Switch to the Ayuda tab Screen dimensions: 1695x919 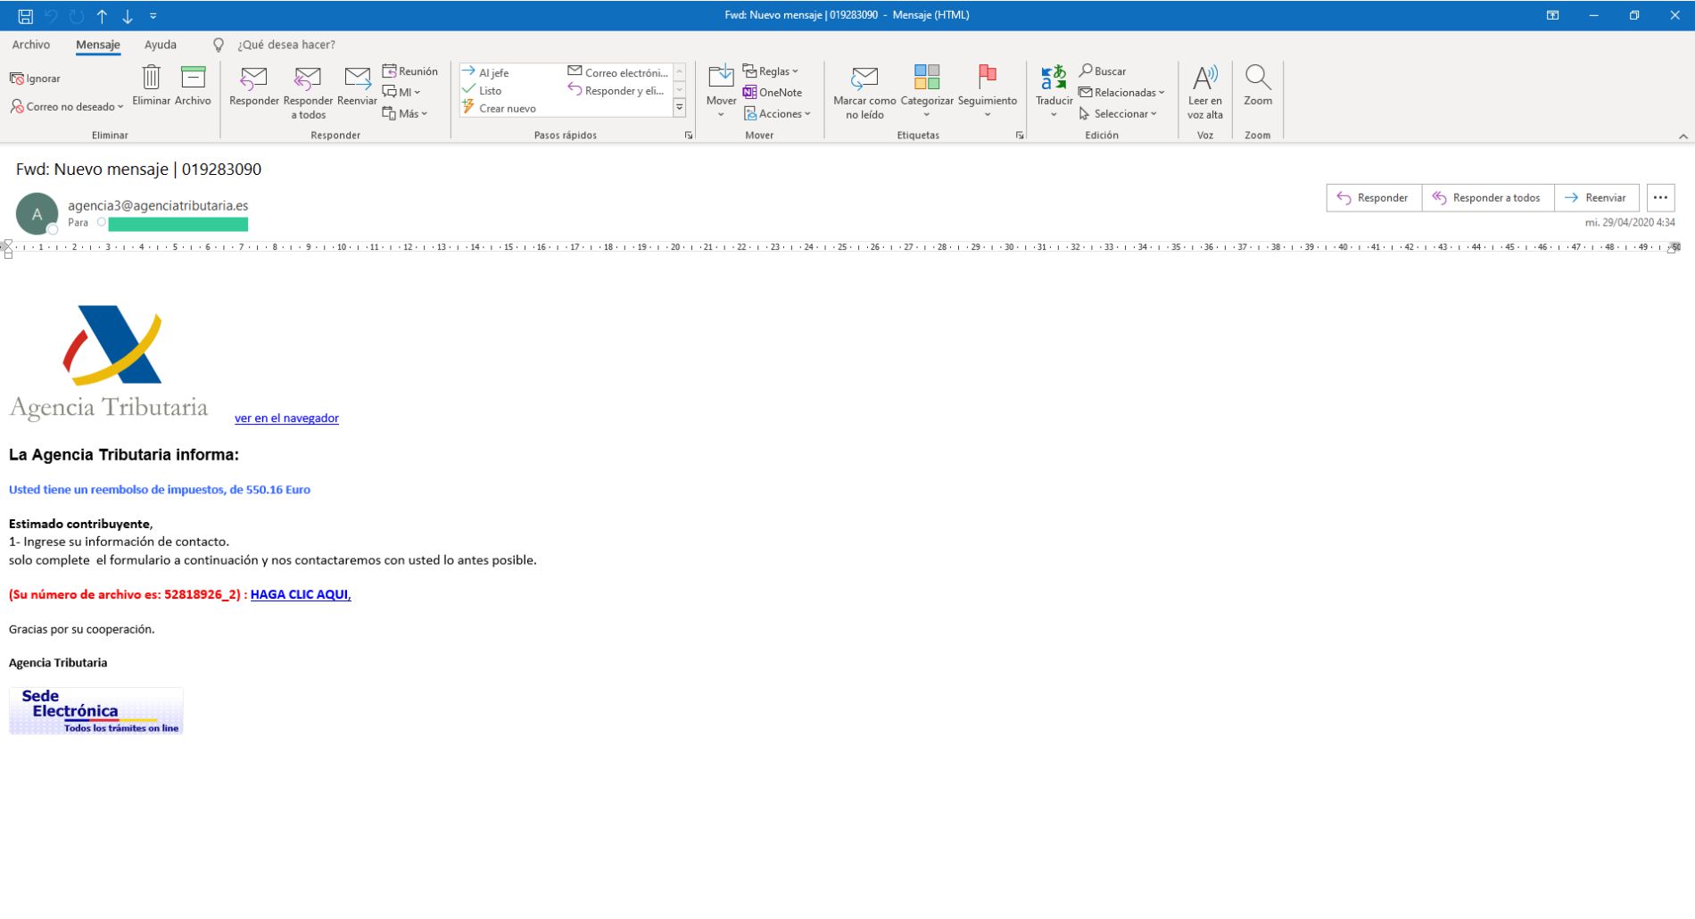point(161,45)
